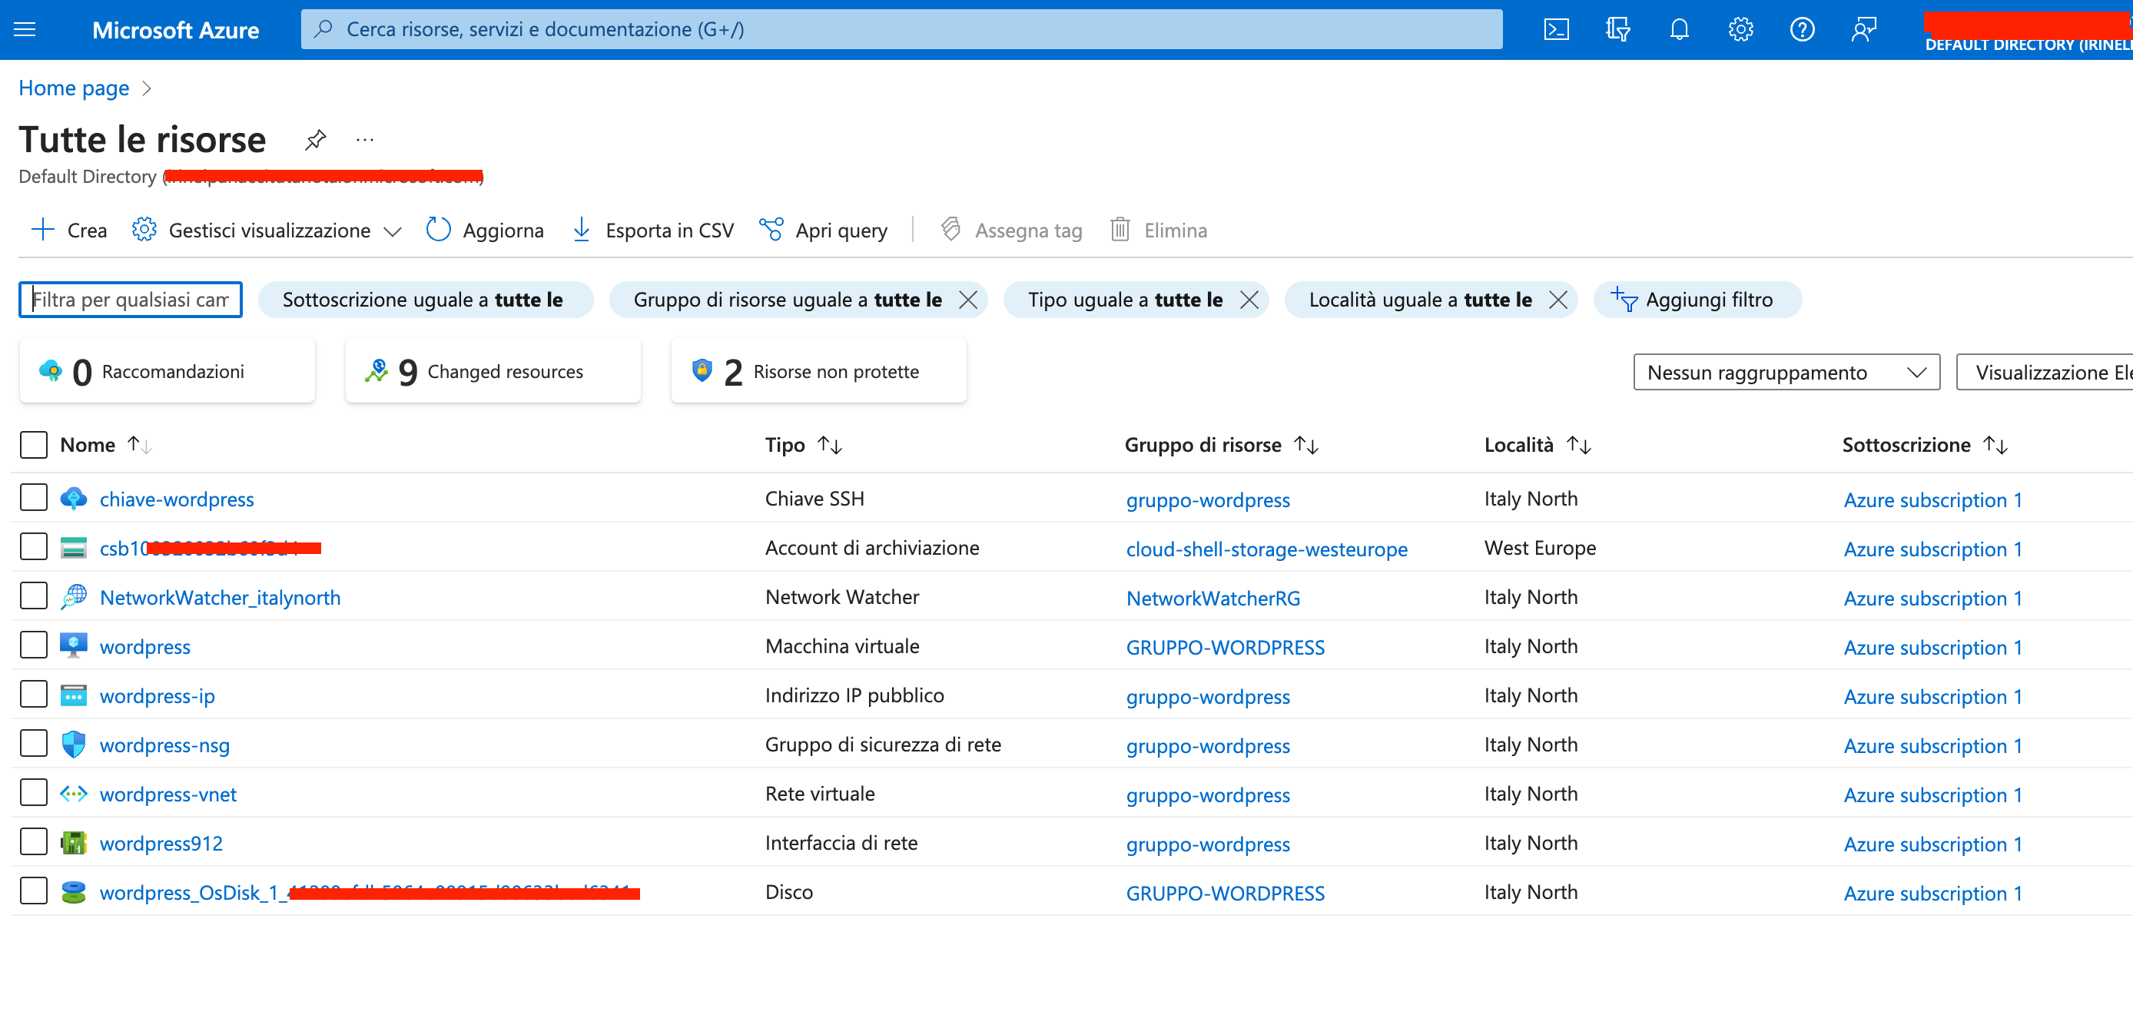
Task: Click Esporta in CSV
Action: point(653,231)
